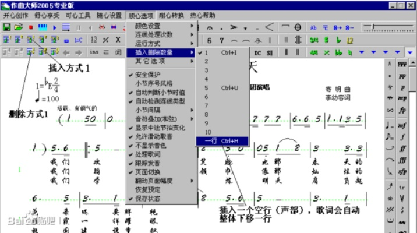
Task: Click the '13' numbering toolbar icon
Action: [94, 40]
